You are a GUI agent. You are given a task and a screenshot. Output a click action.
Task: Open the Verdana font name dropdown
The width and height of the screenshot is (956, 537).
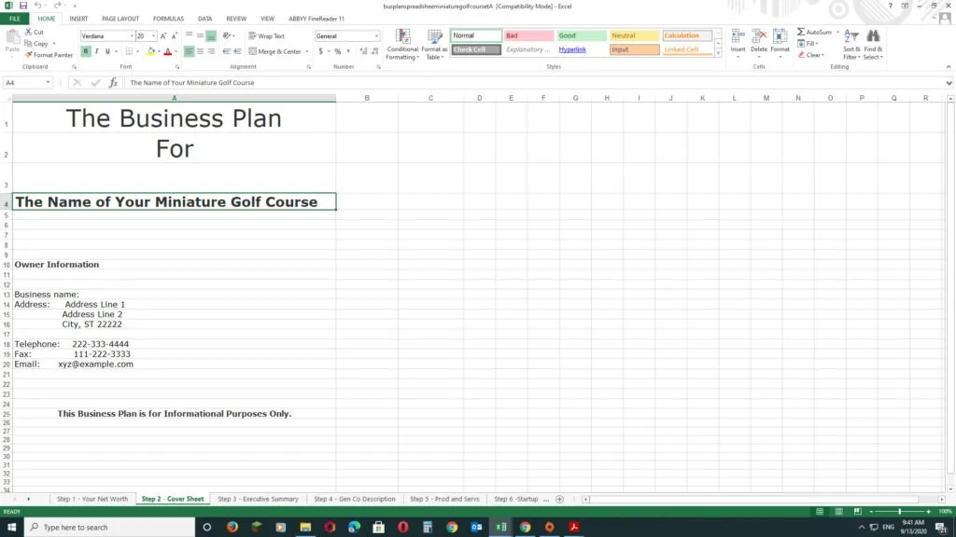[x=132, y=36]
